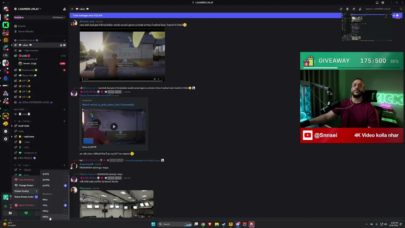Open the L'GL server icon
Screen dimensions: 405x228
point(6,55)
